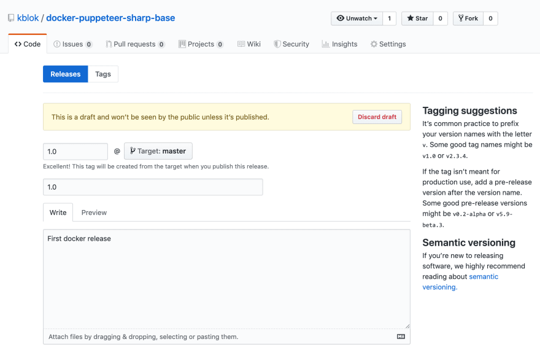540x350 pixels.
Task: Click the tag version input field
Action: point(75,152)
